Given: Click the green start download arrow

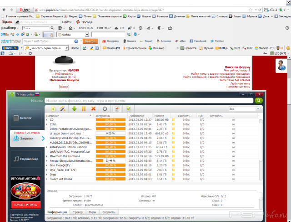Looking at the screenshot, I should pyautogui.click(x=74, y=109).
